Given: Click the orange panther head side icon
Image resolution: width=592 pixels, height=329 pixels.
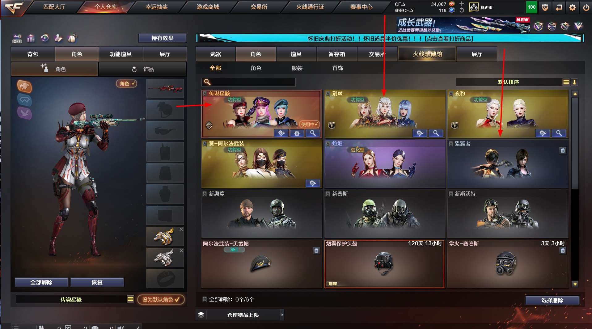Looking at the screenshot, I should 24,86.
